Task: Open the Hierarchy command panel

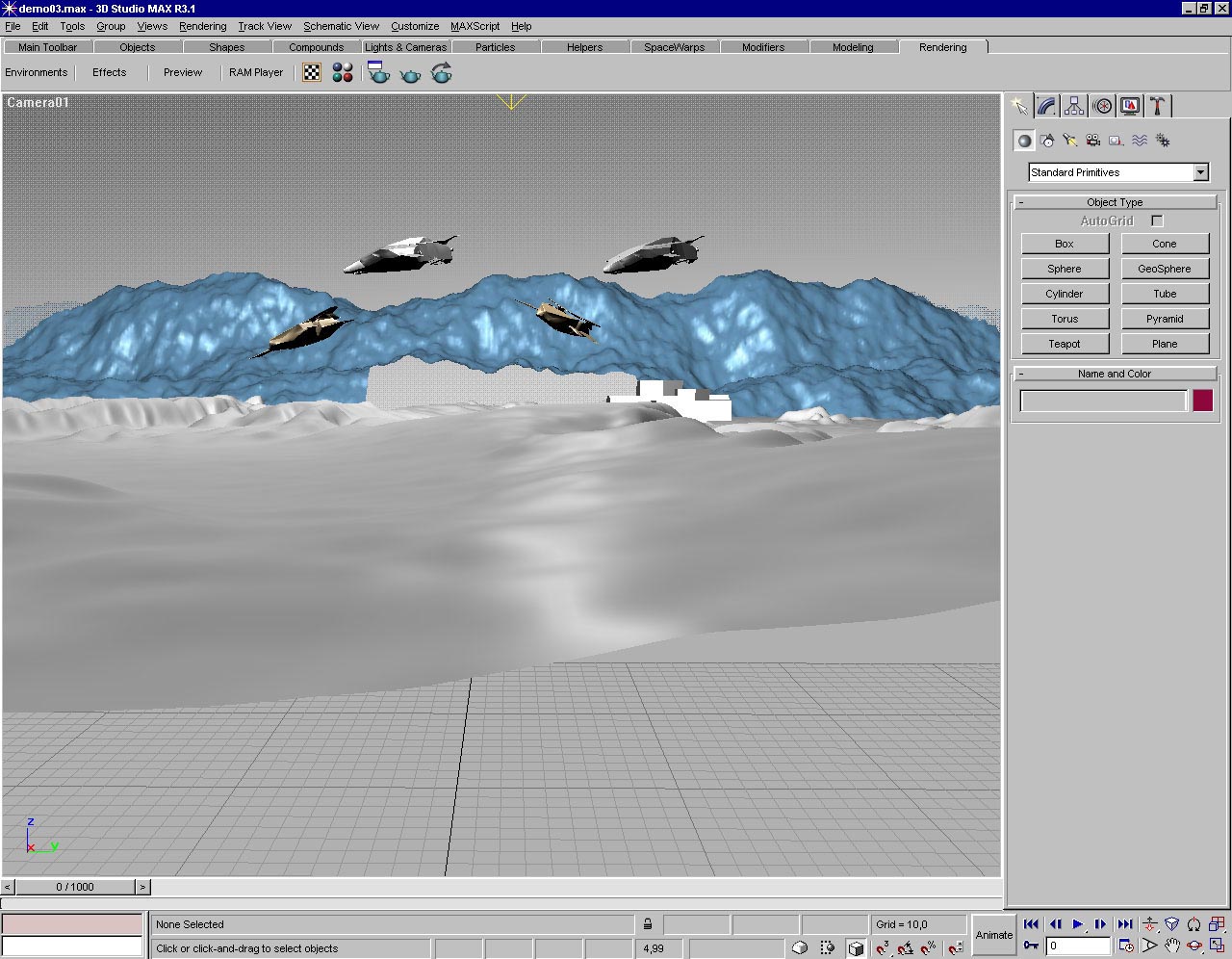Action: tap(1074, 106)
